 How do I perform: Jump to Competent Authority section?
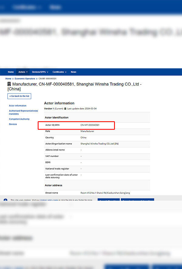(19, 119)
